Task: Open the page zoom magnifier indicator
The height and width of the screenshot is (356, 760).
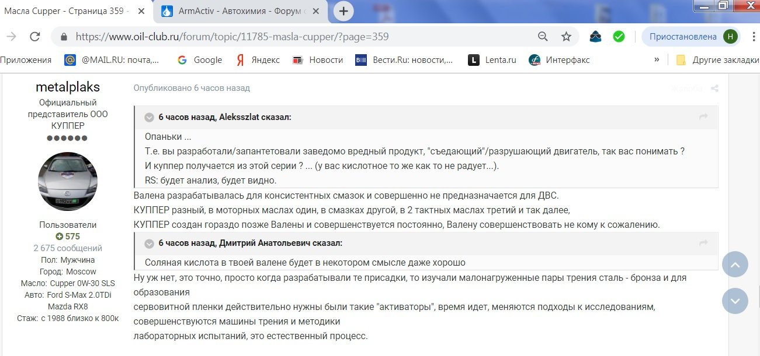Action: 543,37
